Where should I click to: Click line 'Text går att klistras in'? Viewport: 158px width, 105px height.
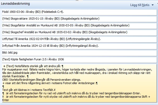pos(29,90)
